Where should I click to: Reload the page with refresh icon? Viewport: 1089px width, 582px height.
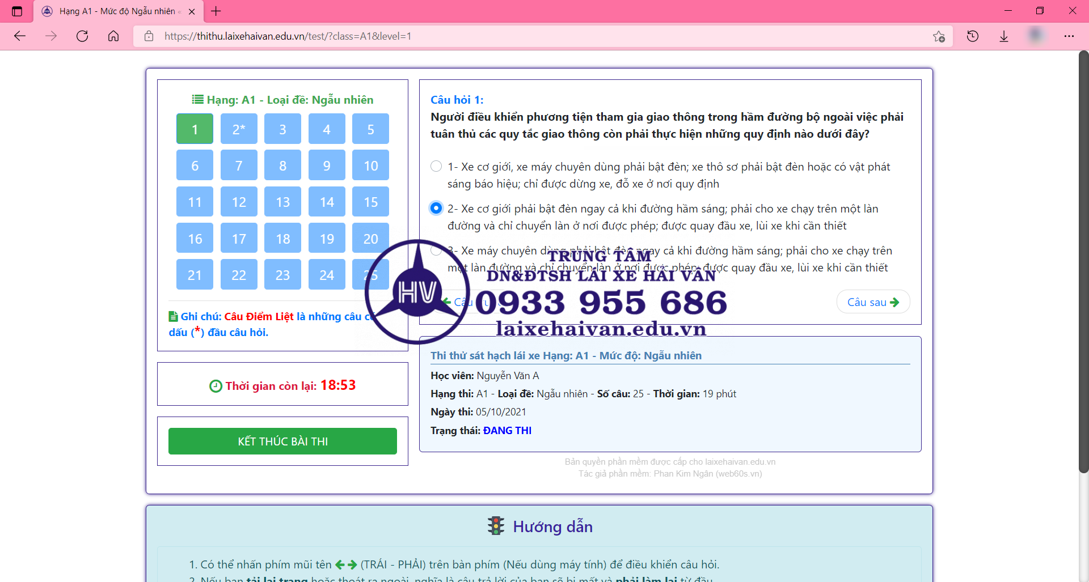(82, 36)
